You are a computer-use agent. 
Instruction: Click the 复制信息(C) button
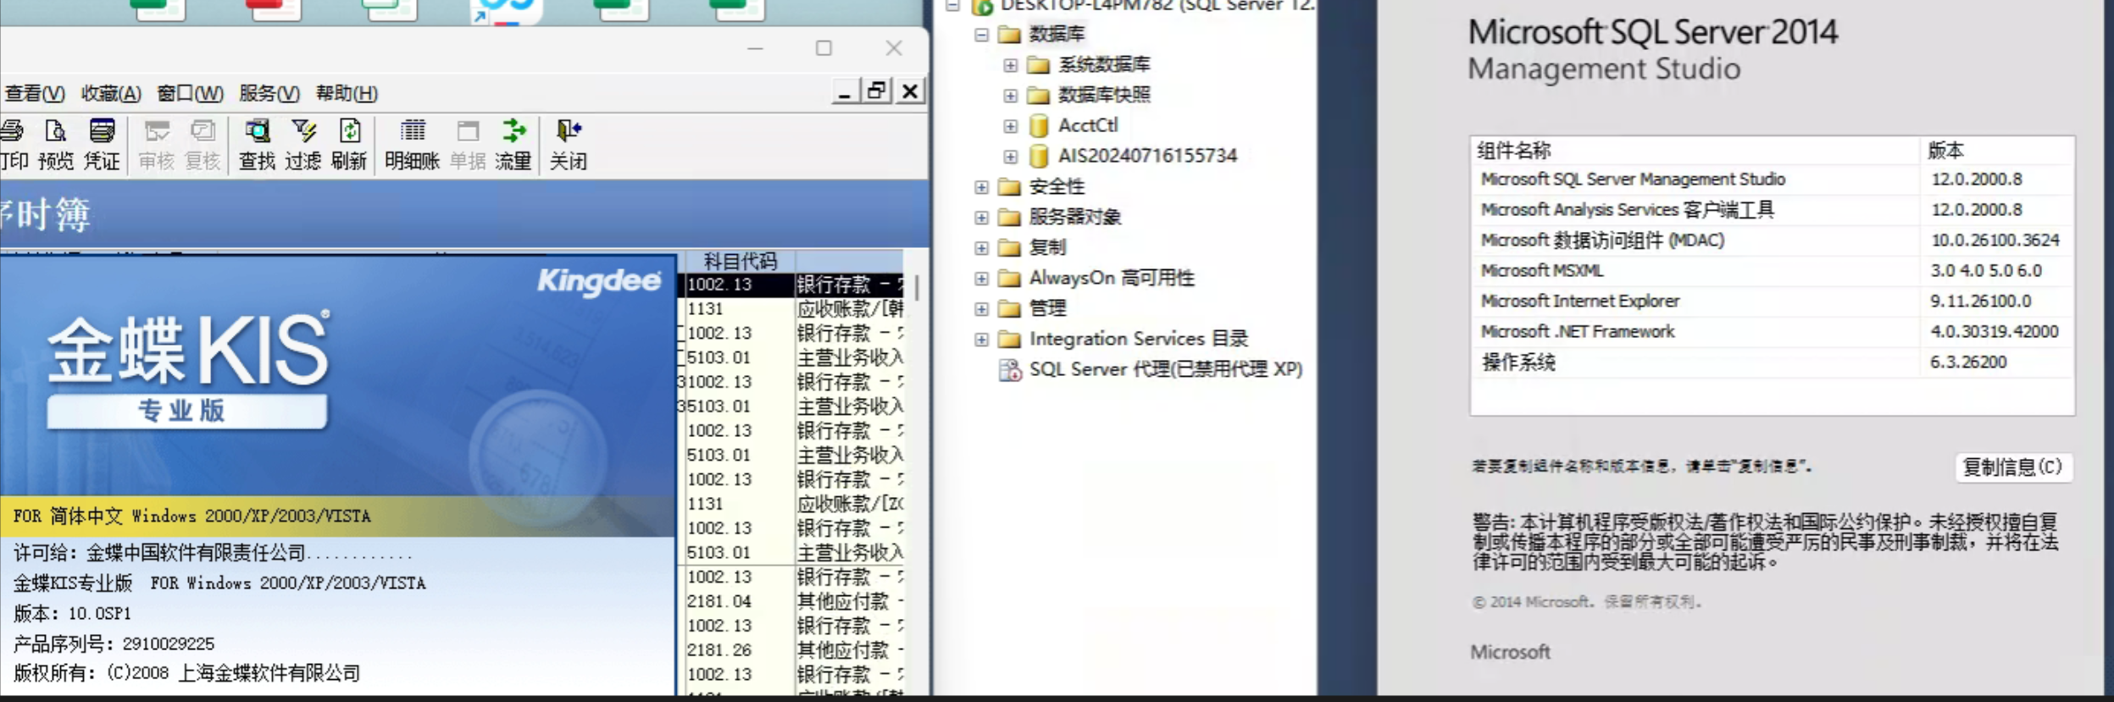[x=2013, y=467]
